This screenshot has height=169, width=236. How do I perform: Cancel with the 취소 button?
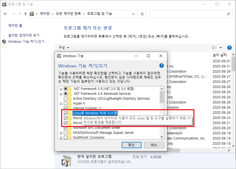coord(154,145)
